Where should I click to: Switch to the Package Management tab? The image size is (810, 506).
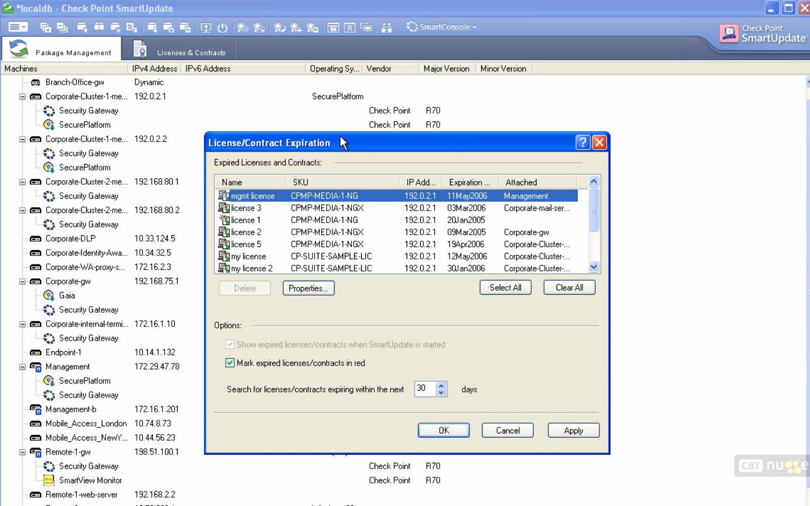(x=61, y=49)
